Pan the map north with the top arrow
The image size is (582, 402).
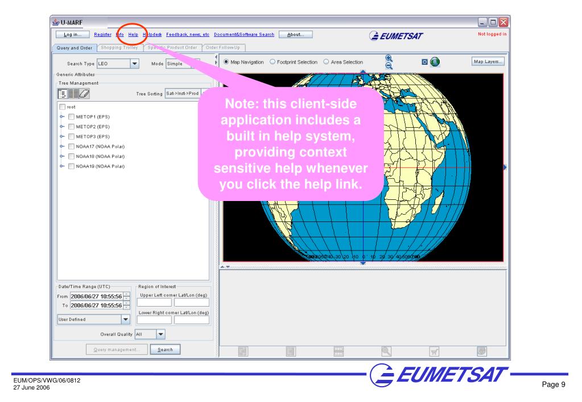[363, 72]
